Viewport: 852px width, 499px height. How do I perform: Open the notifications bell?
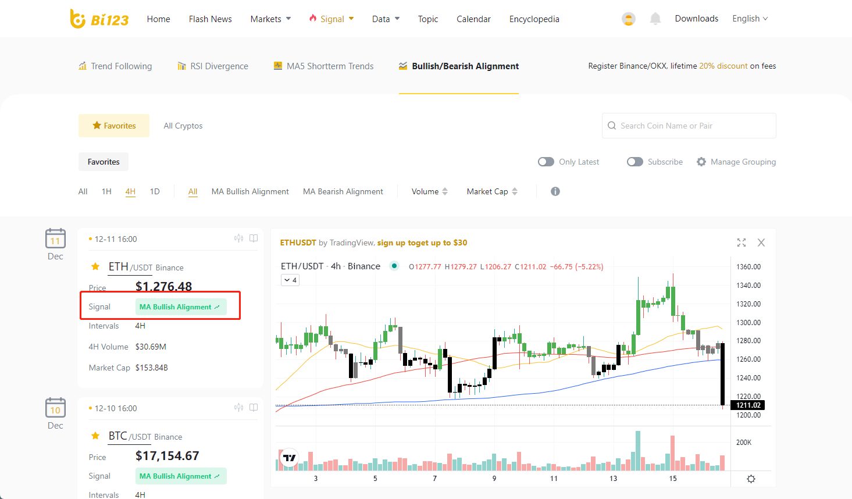point(655,19)
